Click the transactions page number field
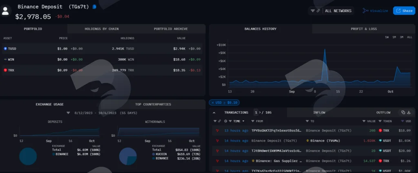Image resolution: width=418 pixels, height=173 pixels. [x=256, y=112]
